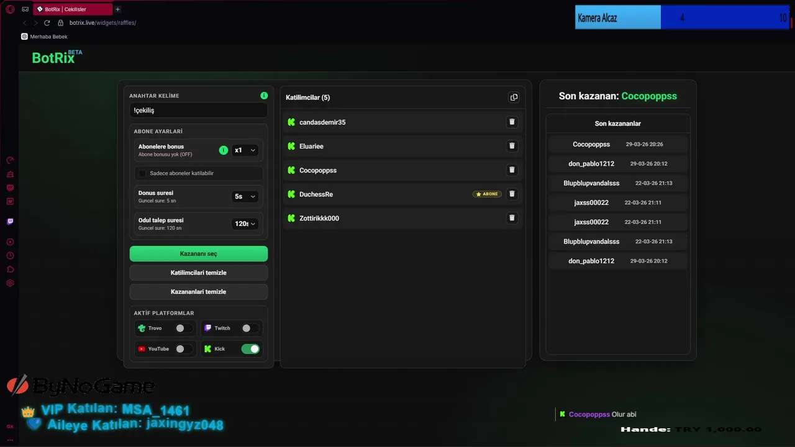Copy the Katilimcilar participant list
Screen dimensions: 795x447
[x=514, y=97]
